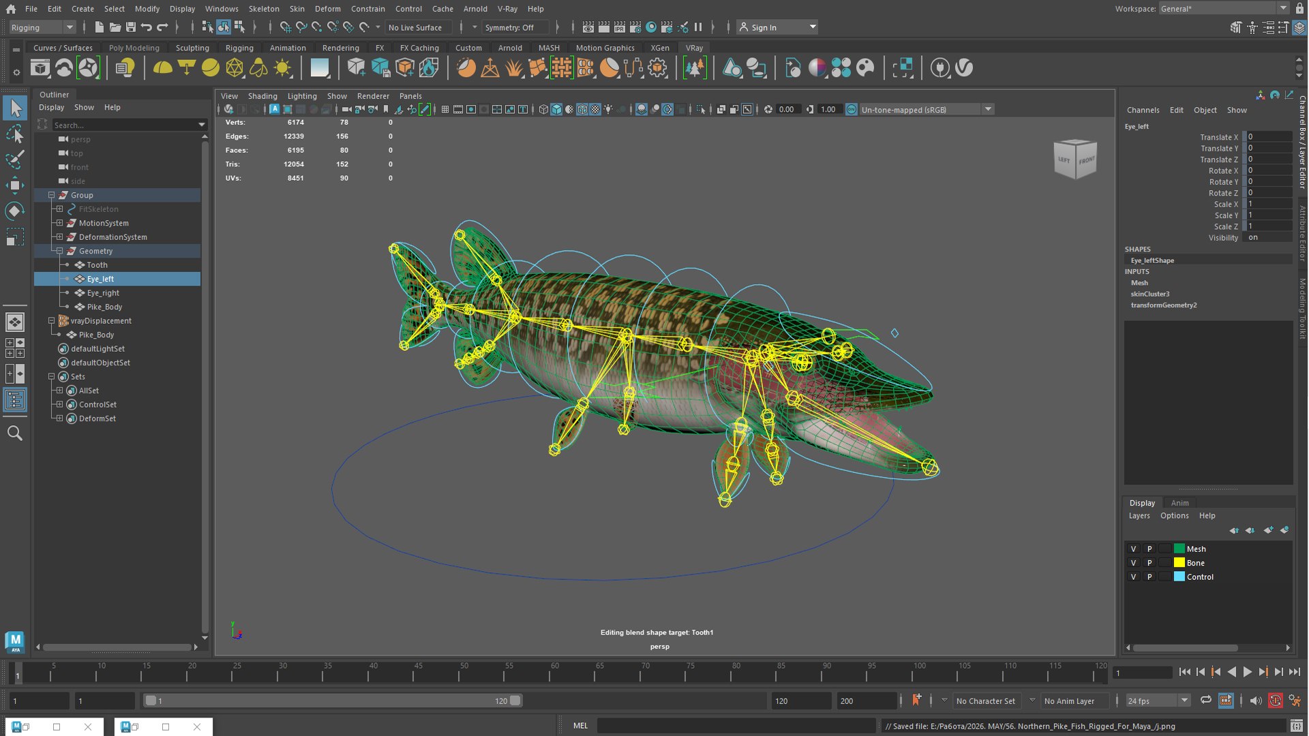The width and height of the screenshot is (1309, 736).
Task: Toggle visibility V of Mesh layer
Action: (1134, 549)
